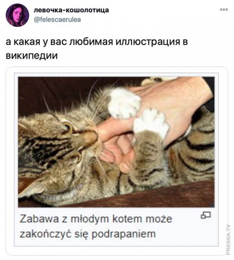Click the cat's upper white paw in photo

124,103
